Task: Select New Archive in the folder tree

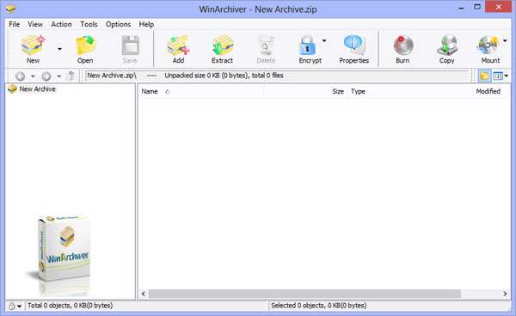Action: coord(37,89)
